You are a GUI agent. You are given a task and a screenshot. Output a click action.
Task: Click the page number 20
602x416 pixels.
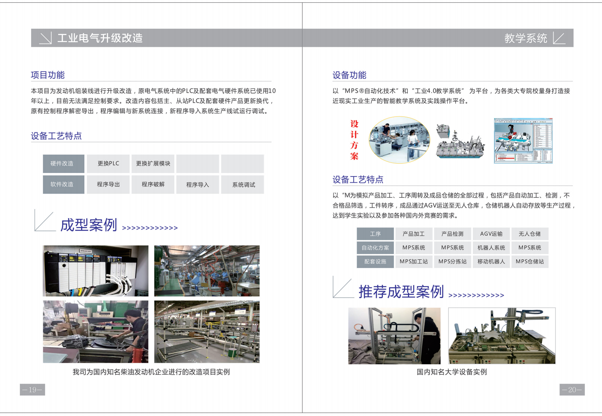(572, 390)
